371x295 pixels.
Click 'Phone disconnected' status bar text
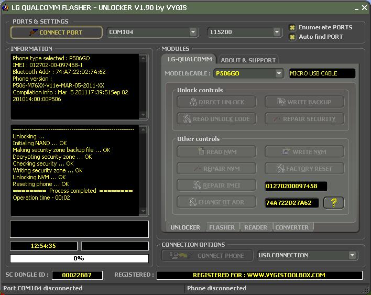tap(217, 288)
